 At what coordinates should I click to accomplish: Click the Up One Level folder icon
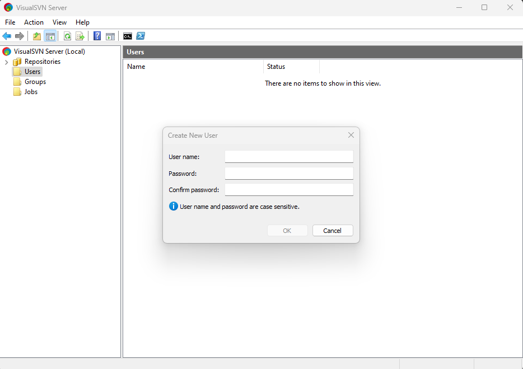tap(37, 36)
